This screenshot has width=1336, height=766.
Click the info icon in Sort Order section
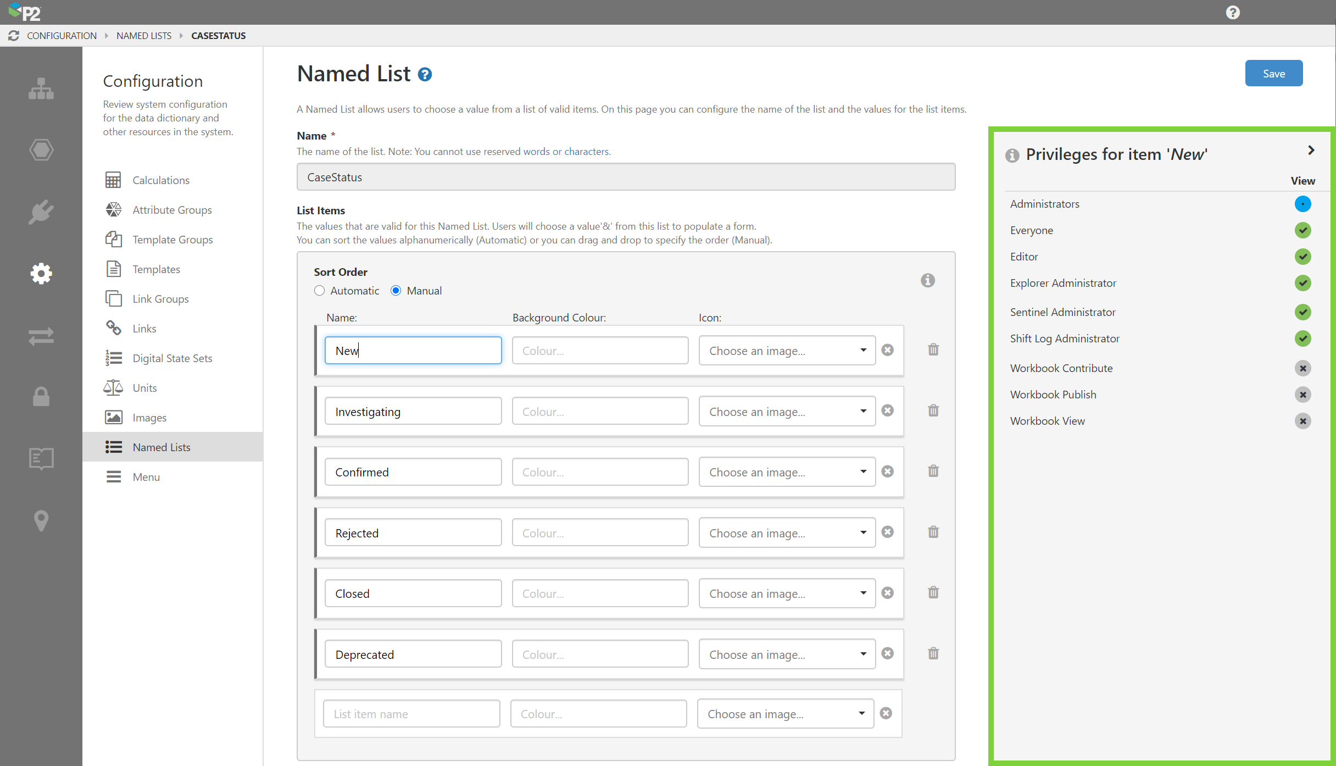tap(927, 280)
